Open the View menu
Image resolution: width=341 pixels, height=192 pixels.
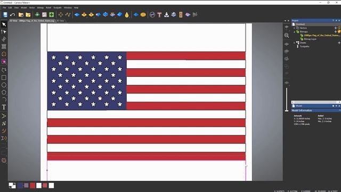click(17, 7)
